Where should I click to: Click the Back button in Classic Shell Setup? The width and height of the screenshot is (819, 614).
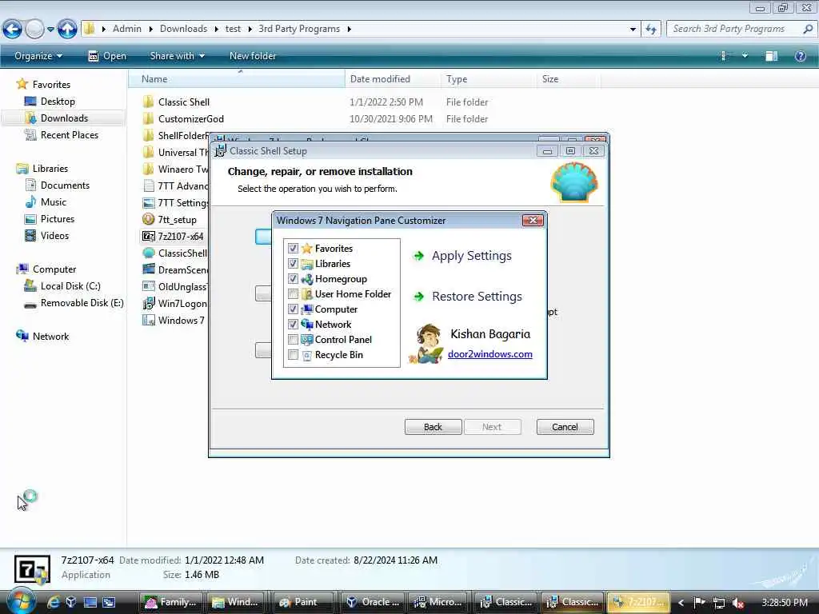(x=433, y=427)
